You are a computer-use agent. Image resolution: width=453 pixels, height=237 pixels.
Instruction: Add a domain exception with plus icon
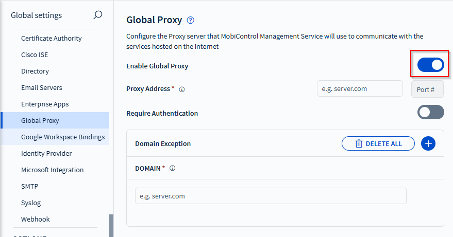click(x=428, y=143)
